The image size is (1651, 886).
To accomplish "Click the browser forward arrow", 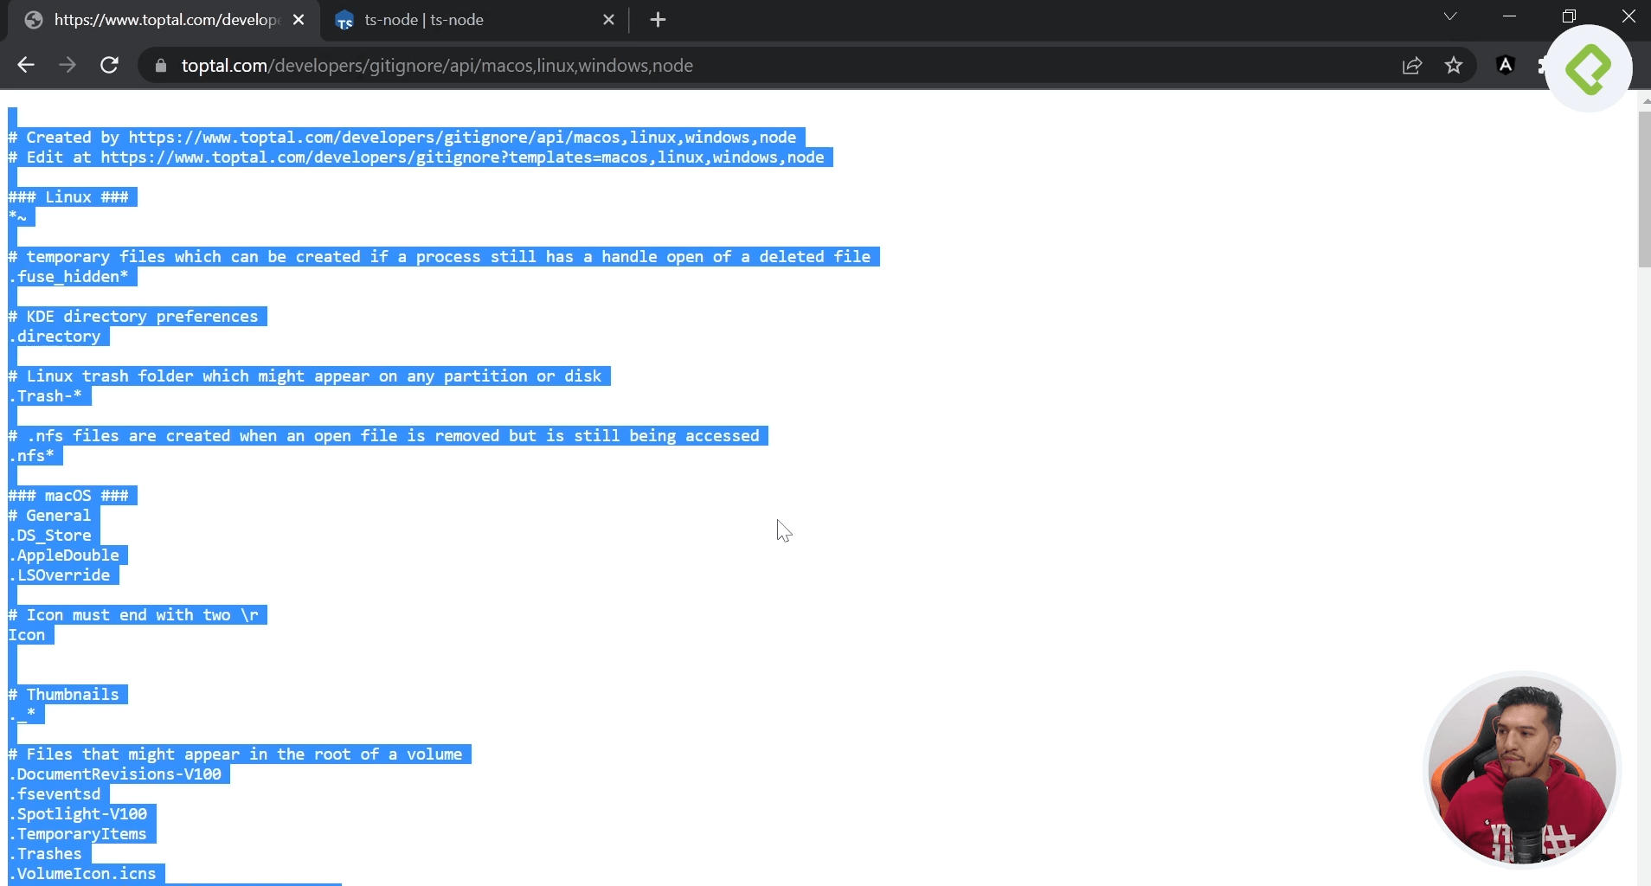I will tap(67, 65).
